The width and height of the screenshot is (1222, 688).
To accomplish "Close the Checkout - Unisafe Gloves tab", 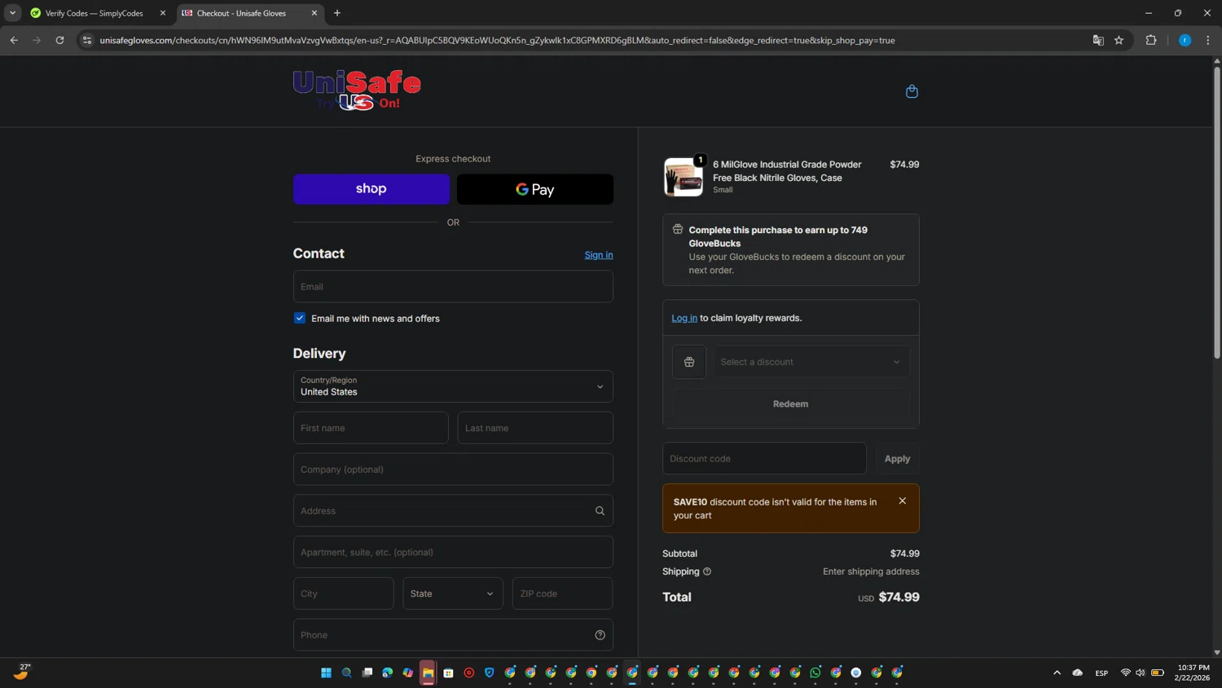I will 314,13.
